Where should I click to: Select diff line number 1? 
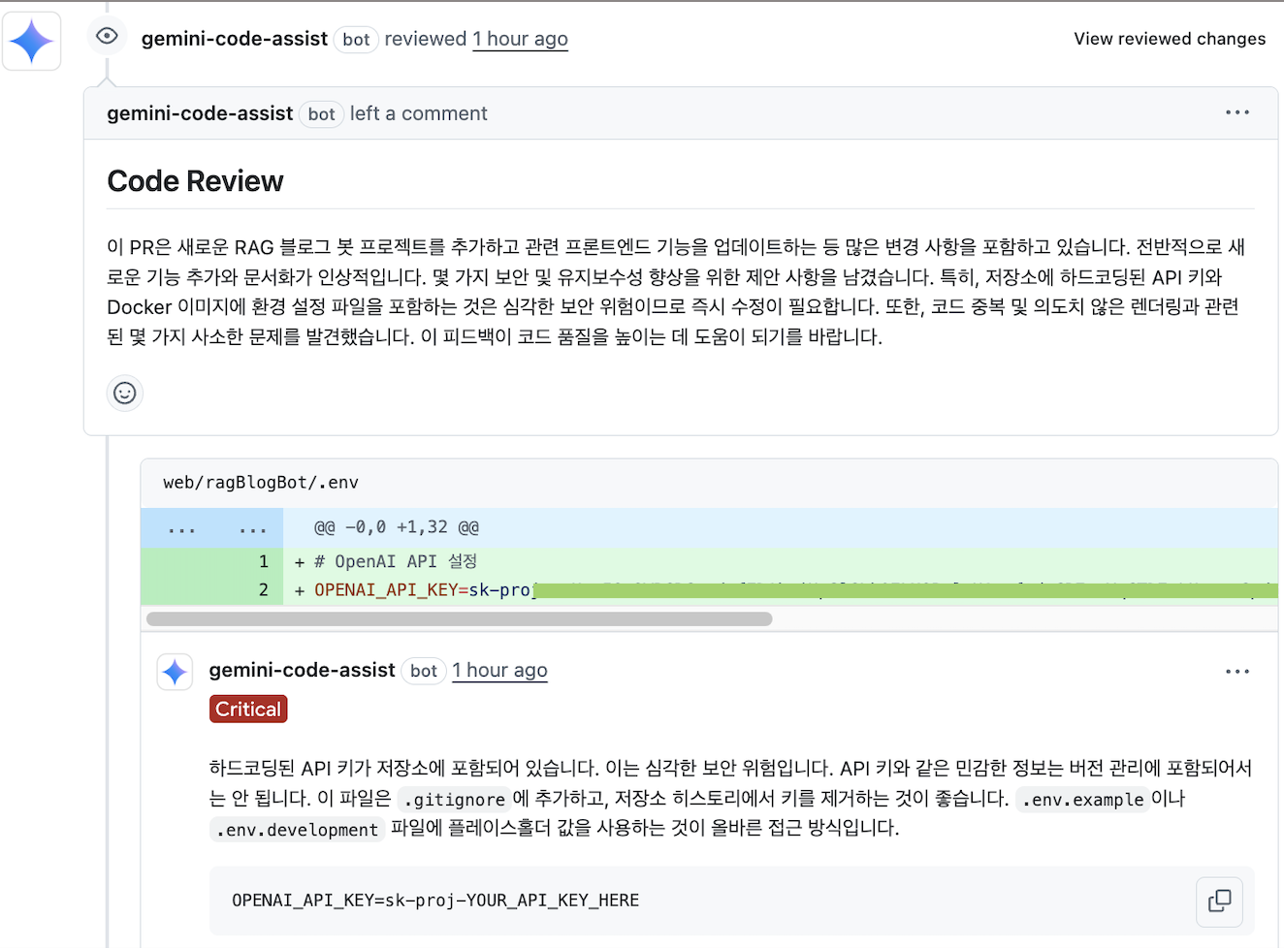263,561
